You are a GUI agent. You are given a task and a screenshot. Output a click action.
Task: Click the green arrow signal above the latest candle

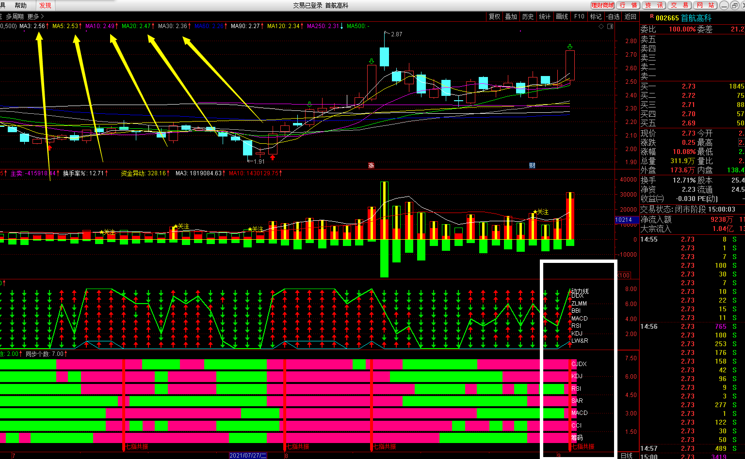click(x=569, y=46)
